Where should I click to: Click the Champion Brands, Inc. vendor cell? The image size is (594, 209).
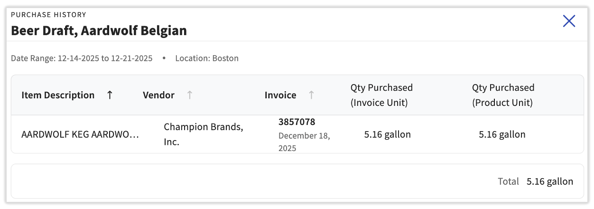pos(203,134)
